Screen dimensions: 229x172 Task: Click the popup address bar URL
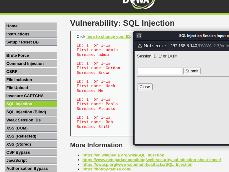tap(200, 46)
